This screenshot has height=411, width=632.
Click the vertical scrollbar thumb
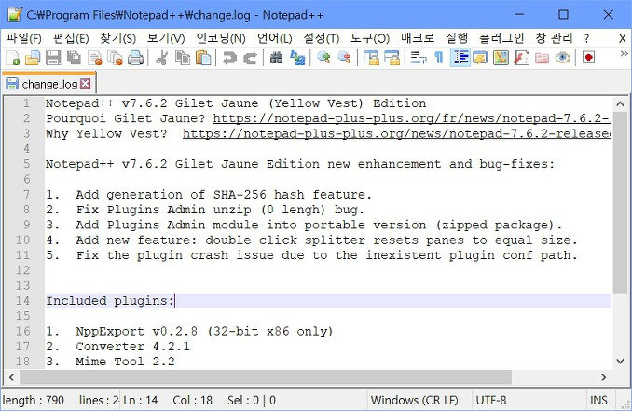coord(620,202)
